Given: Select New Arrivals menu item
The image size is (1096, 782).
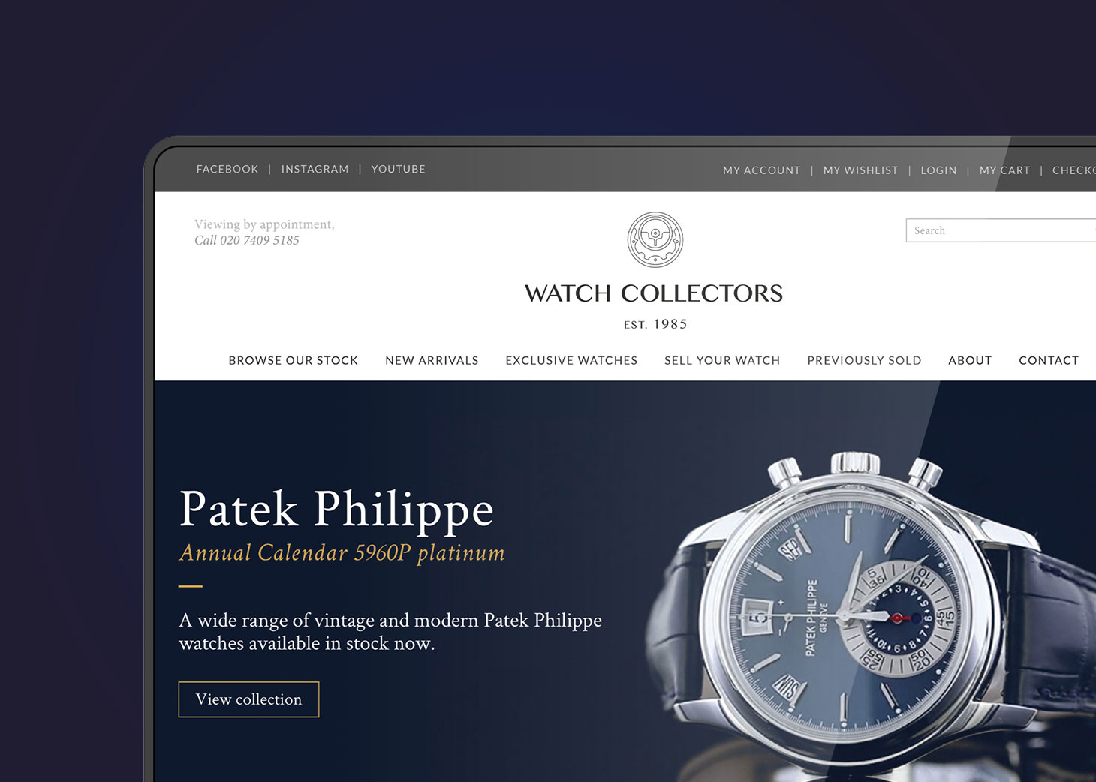Looking at the screenshot, I should pyautogui.click(x=432, y=360).
